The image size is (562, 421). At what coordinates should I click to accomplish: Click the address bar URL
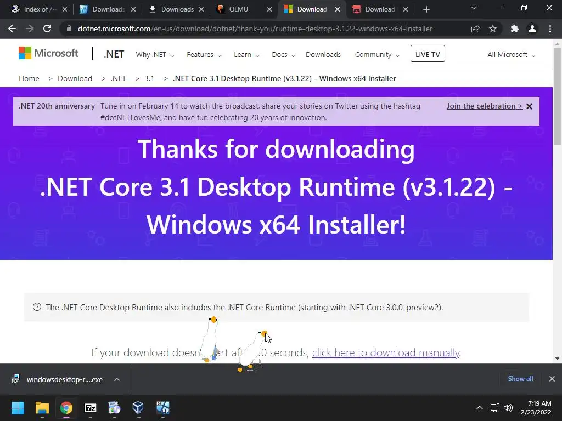click(x=255, y=29)
